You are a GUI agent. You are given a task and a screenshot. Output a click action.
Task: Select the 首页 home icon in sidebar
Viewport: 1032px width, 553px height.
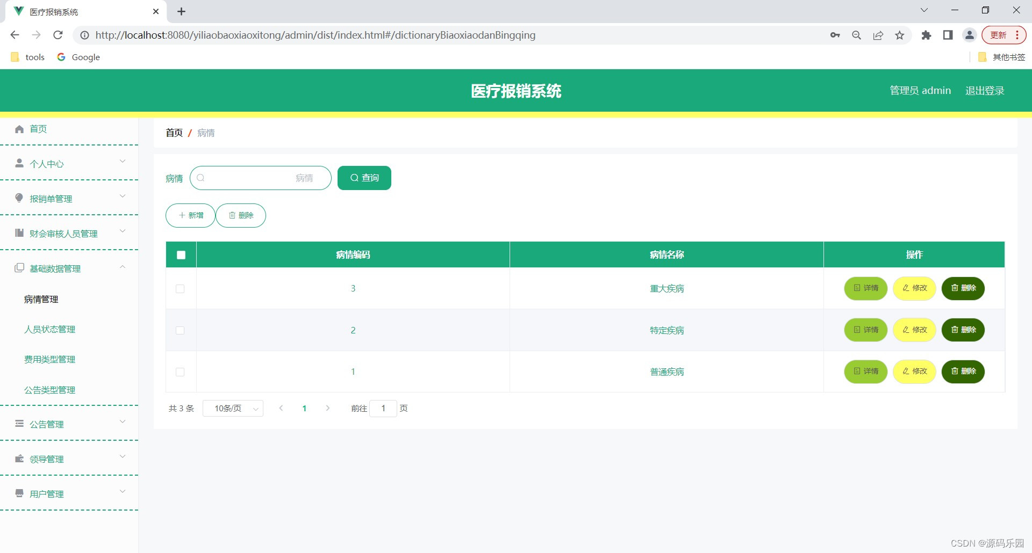coord(19,129)
